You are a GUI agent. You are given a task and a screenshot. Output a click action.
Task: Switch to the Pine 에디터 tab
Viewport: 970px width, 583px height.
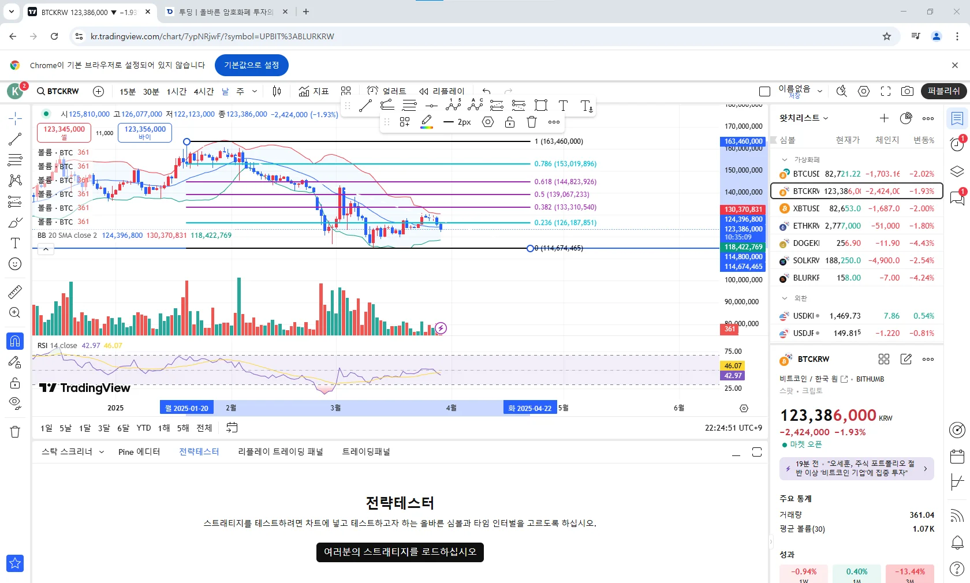139,452
